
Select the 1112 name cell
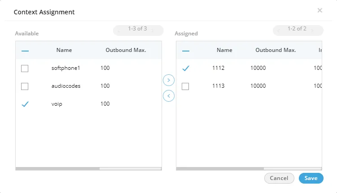[x=219, y=68]
